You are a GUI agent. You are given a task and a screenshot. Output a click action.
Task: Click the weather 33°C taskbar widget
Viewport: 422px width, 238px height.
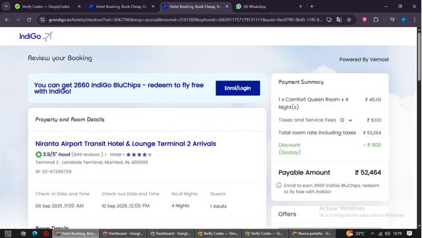(355, 233)
